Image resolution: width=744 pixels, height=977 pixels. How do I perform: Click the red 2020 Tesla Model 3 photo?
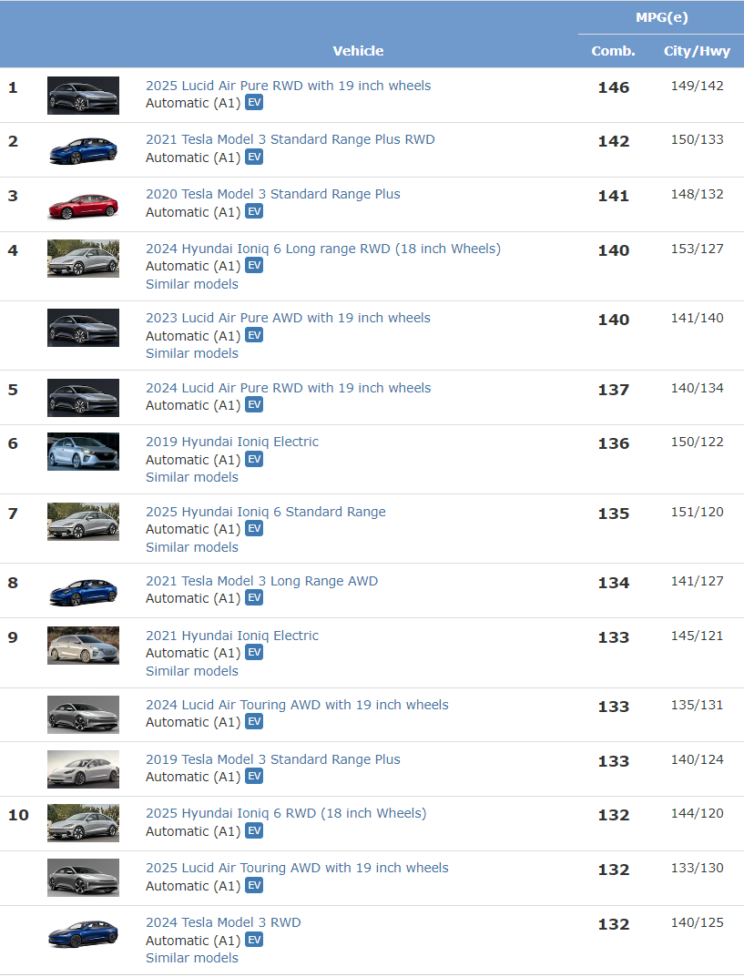click(x=83, y=205)
